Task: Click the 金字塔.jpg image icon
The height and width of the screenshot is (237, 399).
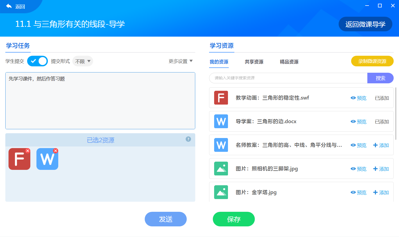Action: pos(221,192)
